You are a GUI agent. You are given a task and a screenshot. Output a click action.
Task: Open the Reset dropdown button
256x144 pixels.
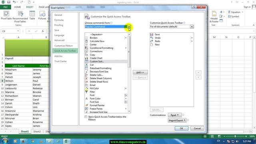coord(174,115)
